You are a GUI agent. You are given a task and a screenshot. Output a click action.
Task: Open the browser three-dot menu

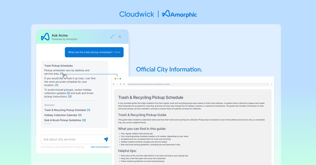271,84
